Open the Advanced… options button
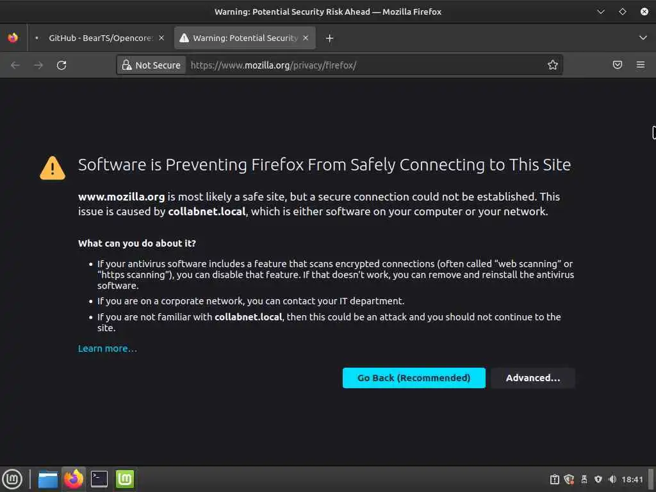 (x=532, y=378)
